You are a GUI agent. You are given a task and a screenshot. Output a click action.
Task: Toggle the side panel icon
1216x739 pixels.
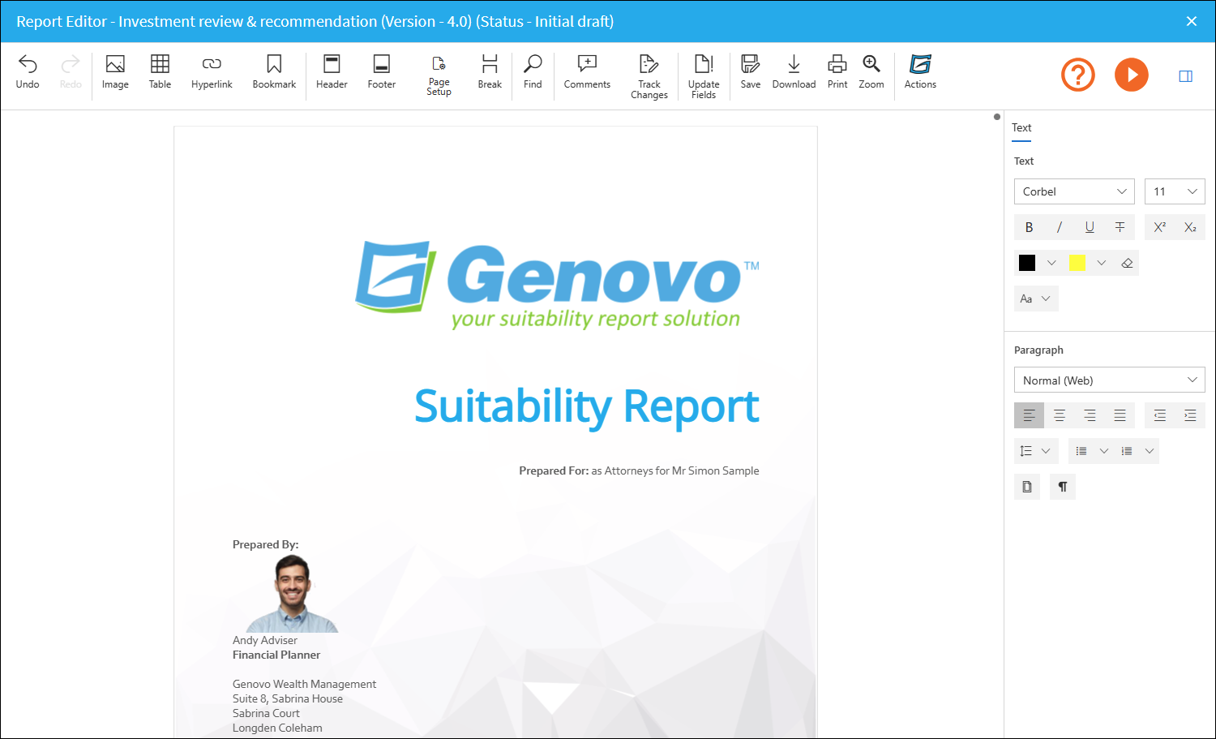point(1185,76)
